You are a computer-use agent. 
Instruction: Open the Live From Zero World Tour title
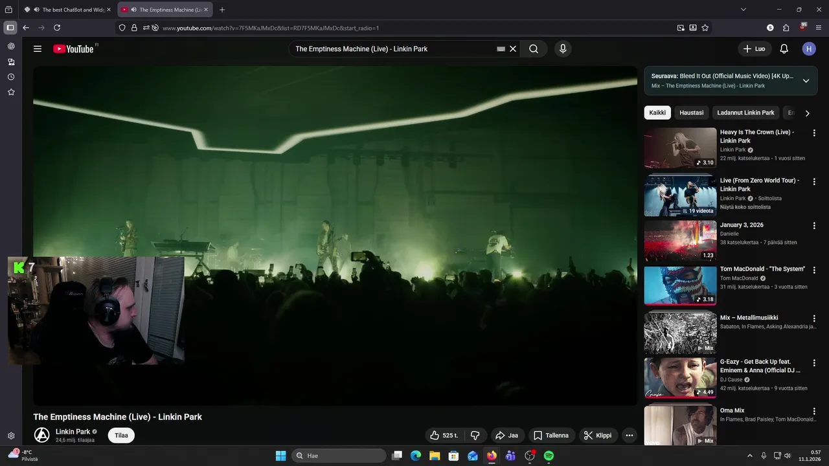click(x=760, y=184)
